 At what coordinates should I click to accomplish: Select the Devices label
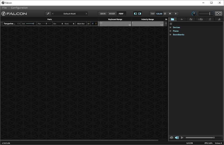[176, 27]
